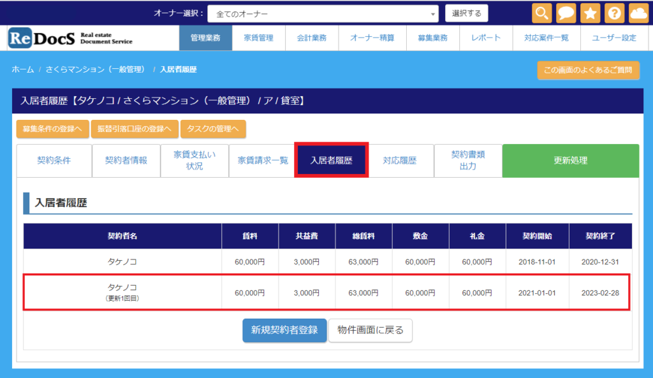Click the 2021-01-01 contract start date

537,293
